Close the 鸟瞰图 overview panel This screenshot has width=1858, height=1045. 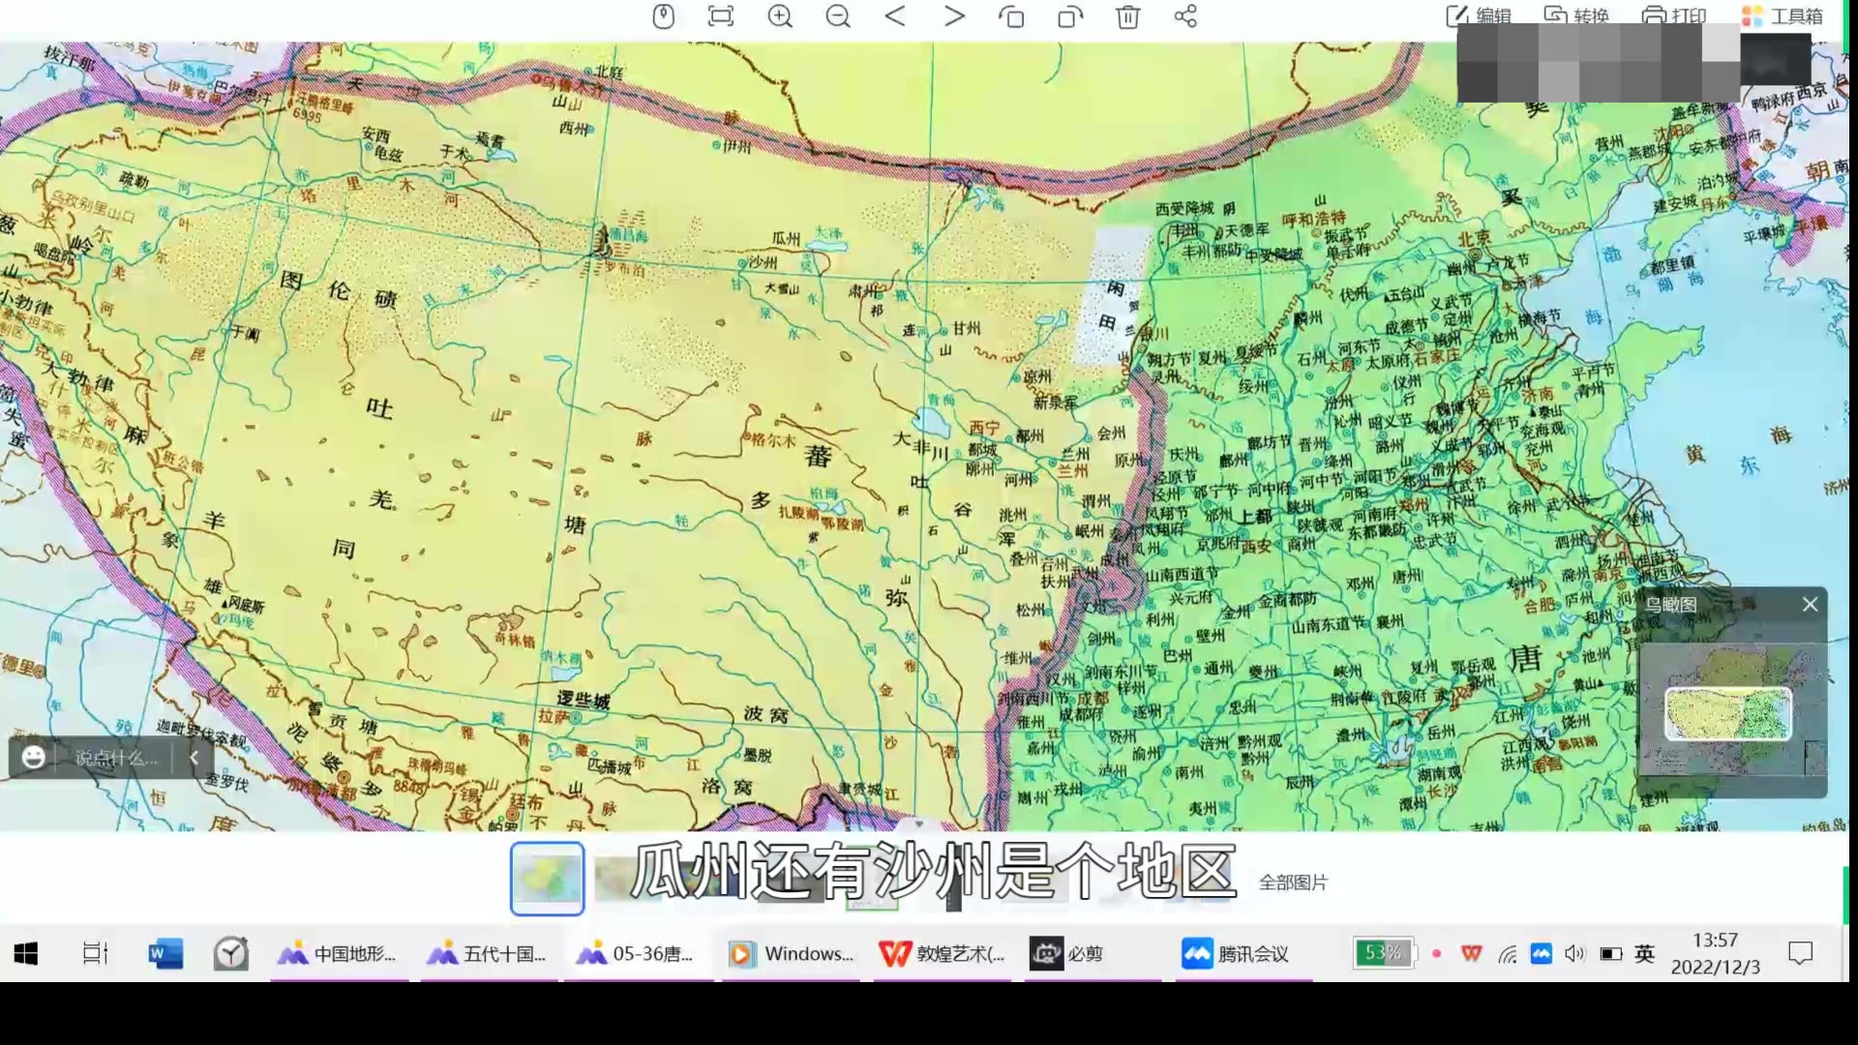click(x=1810, y=605)
